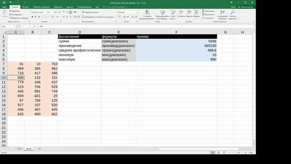The width and height of the screenshot is (291, 164).
Task: Delete cells from the sheet
Action: coord(189,15)
